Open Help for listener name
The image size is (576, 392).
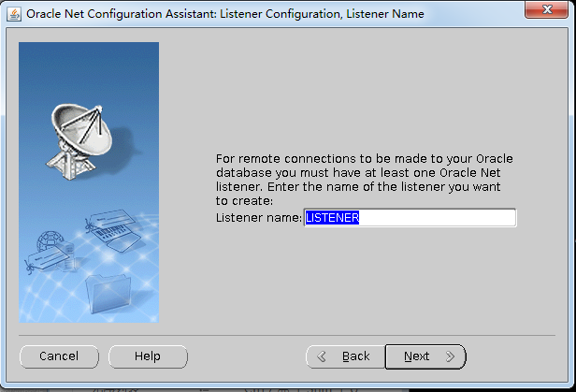[x=148, y=356]
